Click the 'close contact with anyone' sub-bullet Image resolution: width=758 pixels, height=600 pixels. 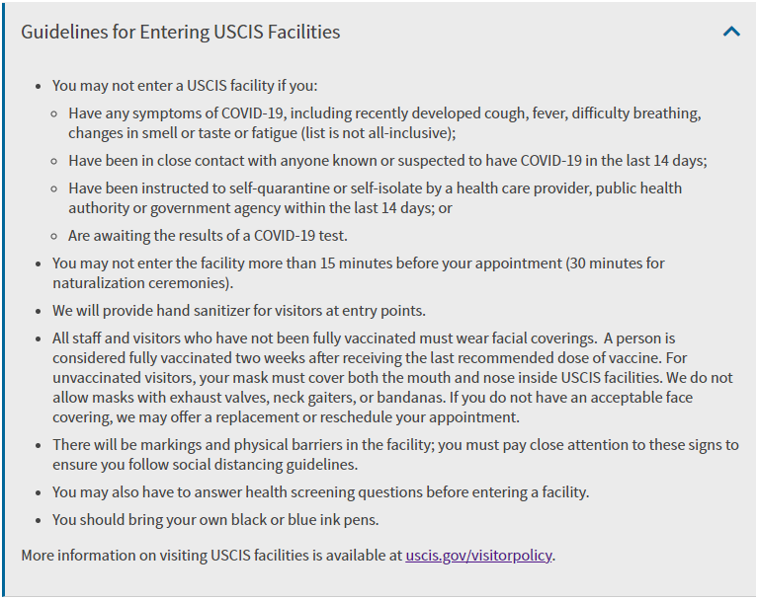click(387, 160)
